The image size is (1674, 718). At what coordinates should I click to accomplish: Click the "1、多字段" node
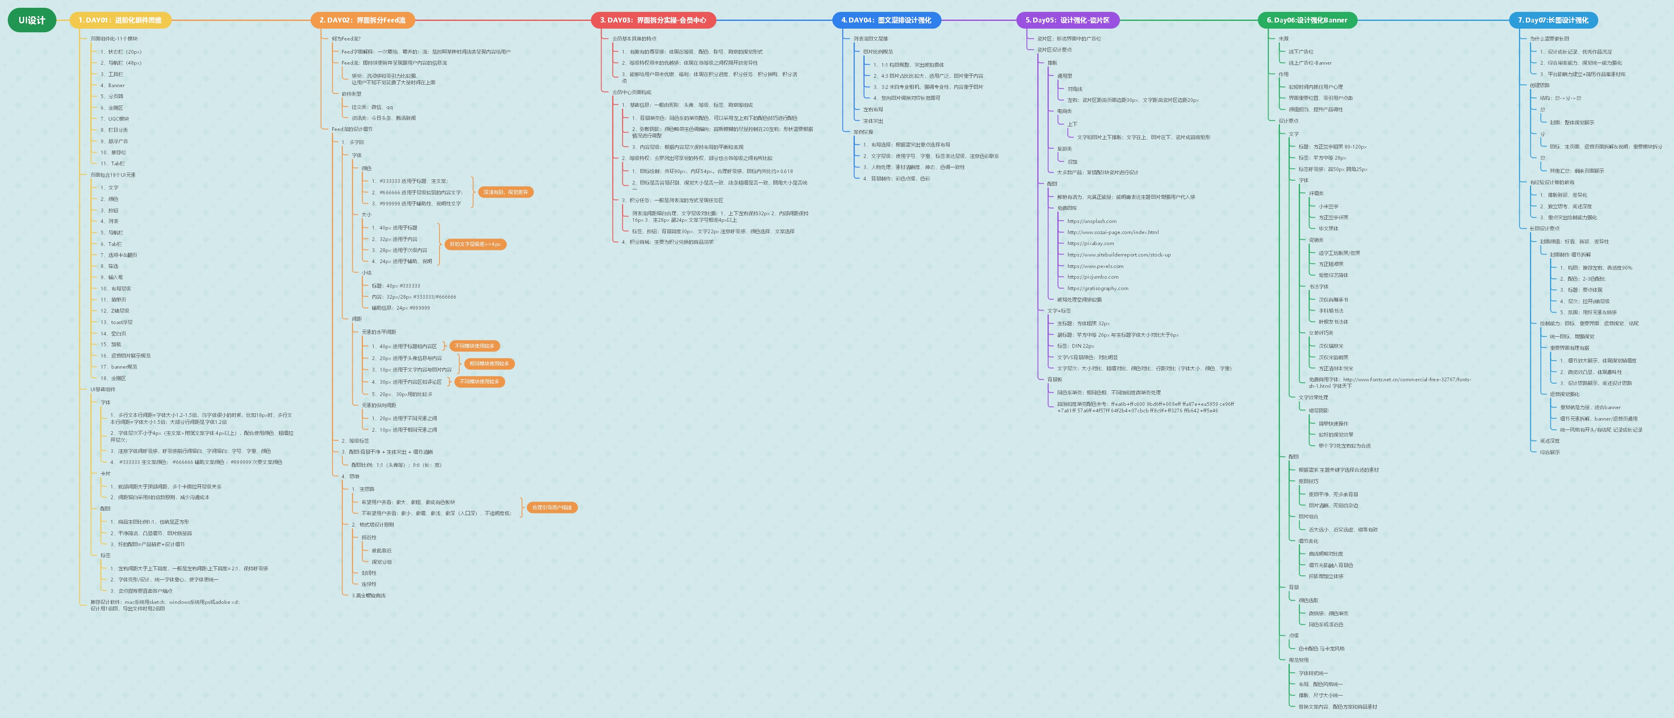pos(353,142)
